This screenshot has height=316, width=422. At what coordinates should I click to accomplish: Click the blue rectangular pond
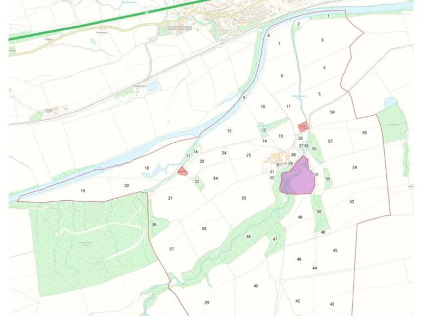click(x=153, y=86)
